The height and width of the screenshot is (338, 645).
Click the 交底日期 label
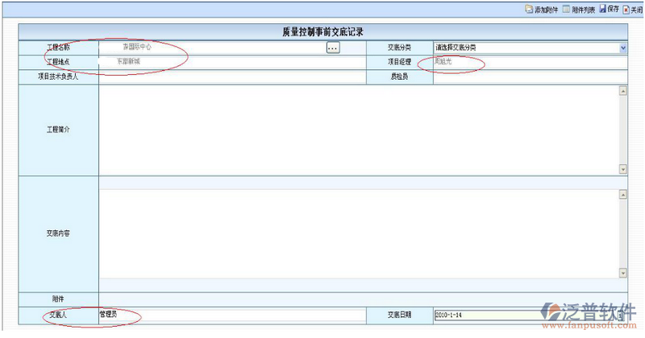(399, 315)
